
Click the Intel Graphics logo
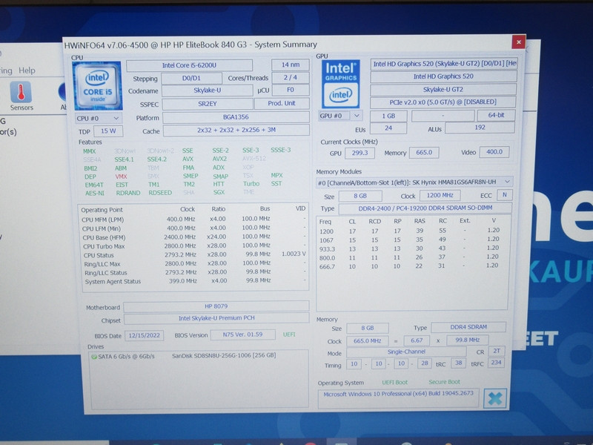click(341, 84)
